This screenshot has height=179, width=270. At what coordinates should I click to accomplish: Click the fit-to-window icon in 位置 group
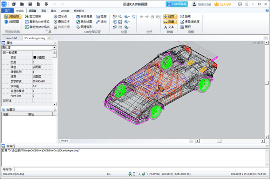pyautogui.click(x=120, y=22)
